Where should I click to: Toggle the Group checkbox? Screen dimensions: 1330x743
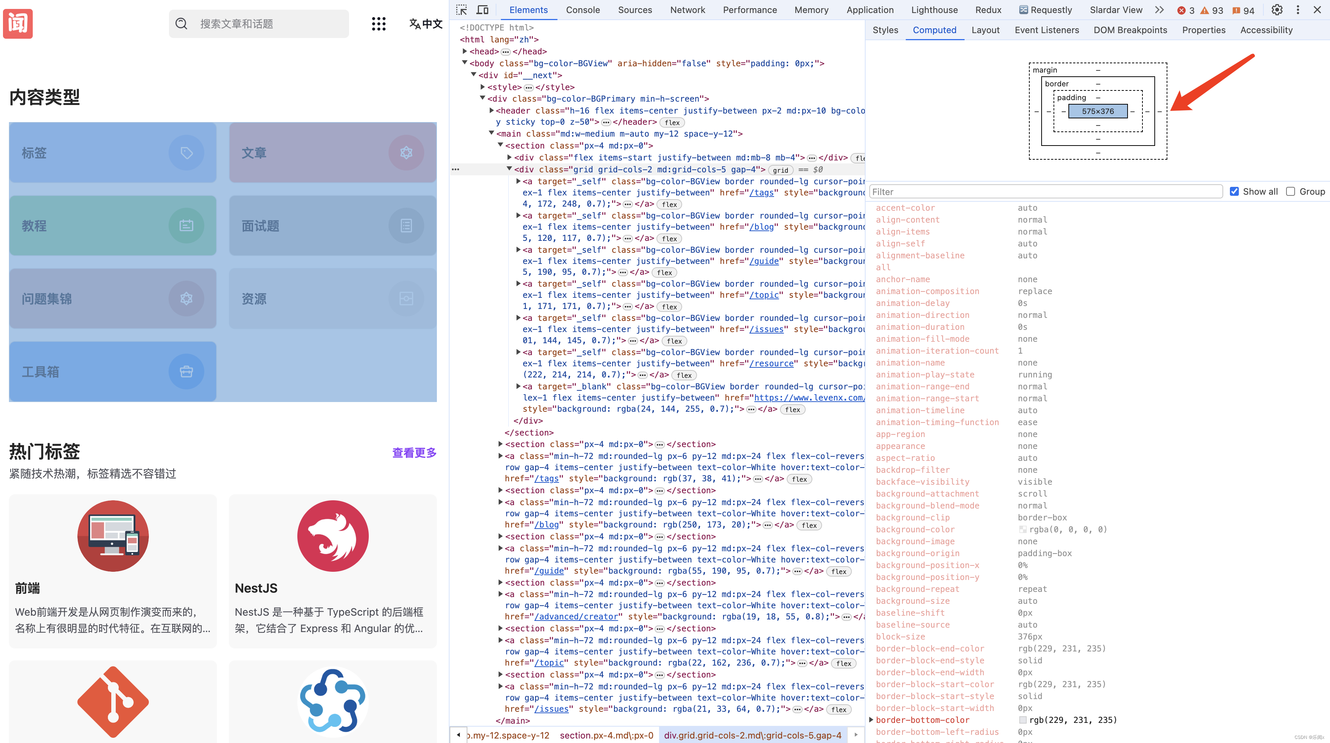point(1290,192)
